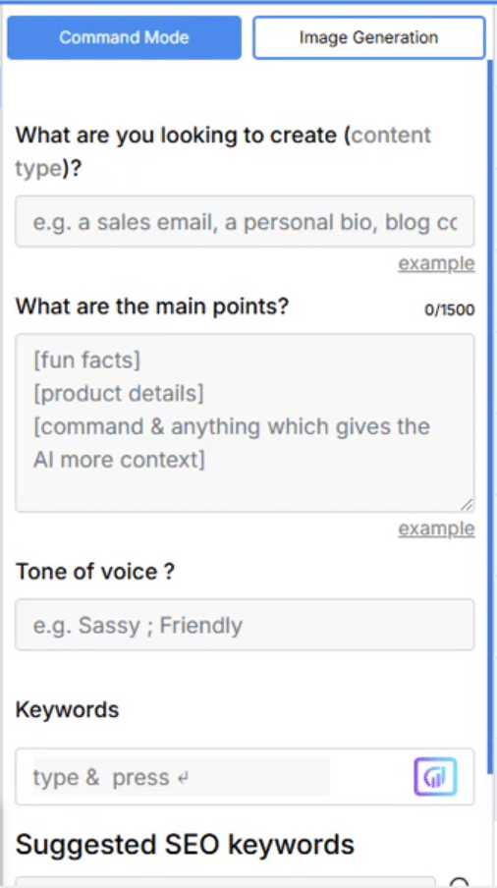Click the search icon beside SEO keywords field
This screenshot has width=497, height=888.
460,882
